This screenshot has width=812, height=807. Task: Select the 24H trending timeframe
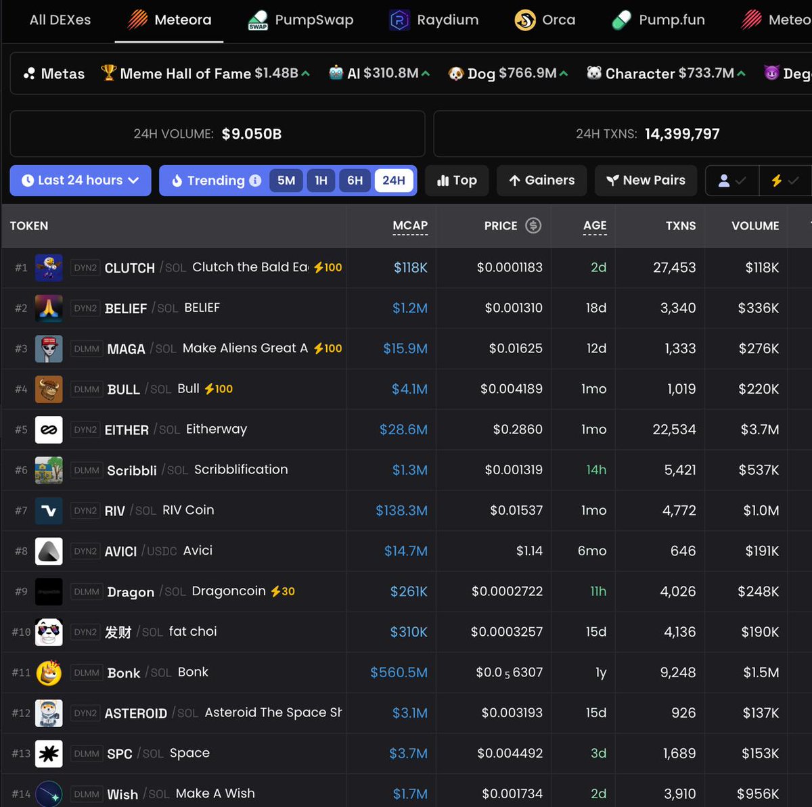pyautogui.click(x=394, y=181)
